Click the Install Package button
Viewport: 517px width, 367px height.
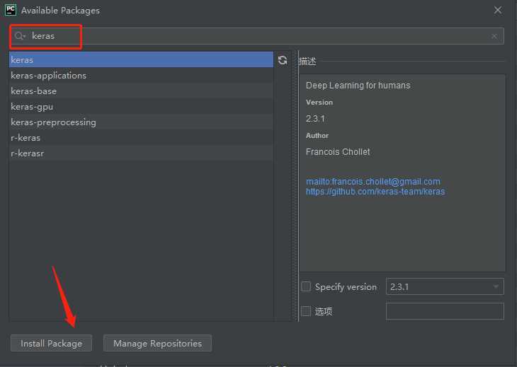pyautogui.click(x=51, y=343)
